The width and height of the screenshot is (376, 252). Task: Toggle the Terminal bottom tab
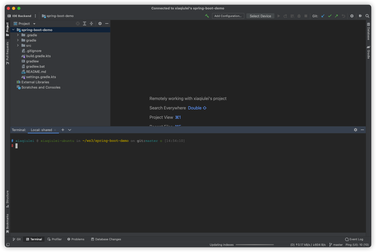point(34,239)
